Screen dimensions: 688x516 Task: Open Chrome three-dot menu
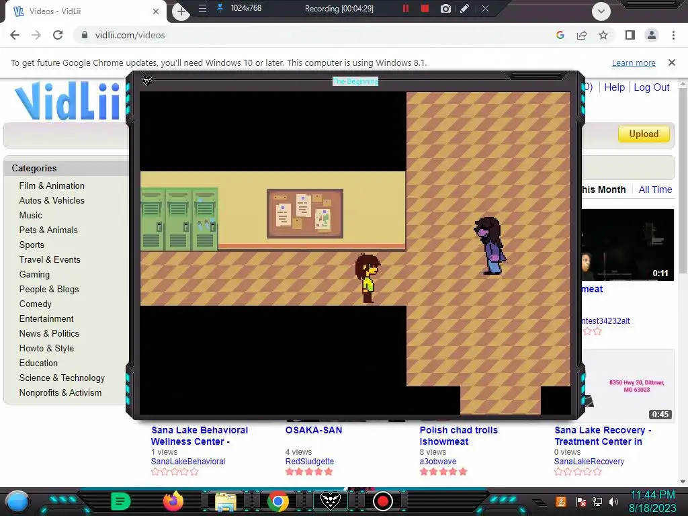[673, 35]
